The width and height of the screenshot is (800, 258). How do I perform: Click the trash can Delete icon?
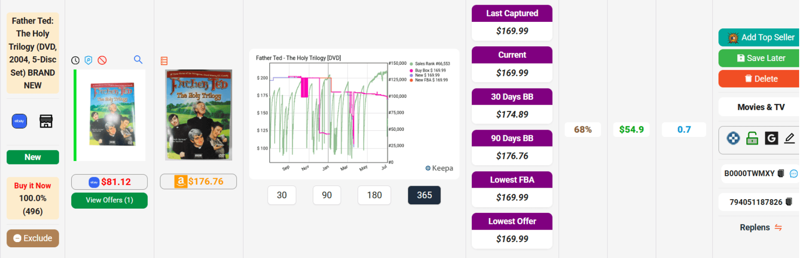(748, 79)
